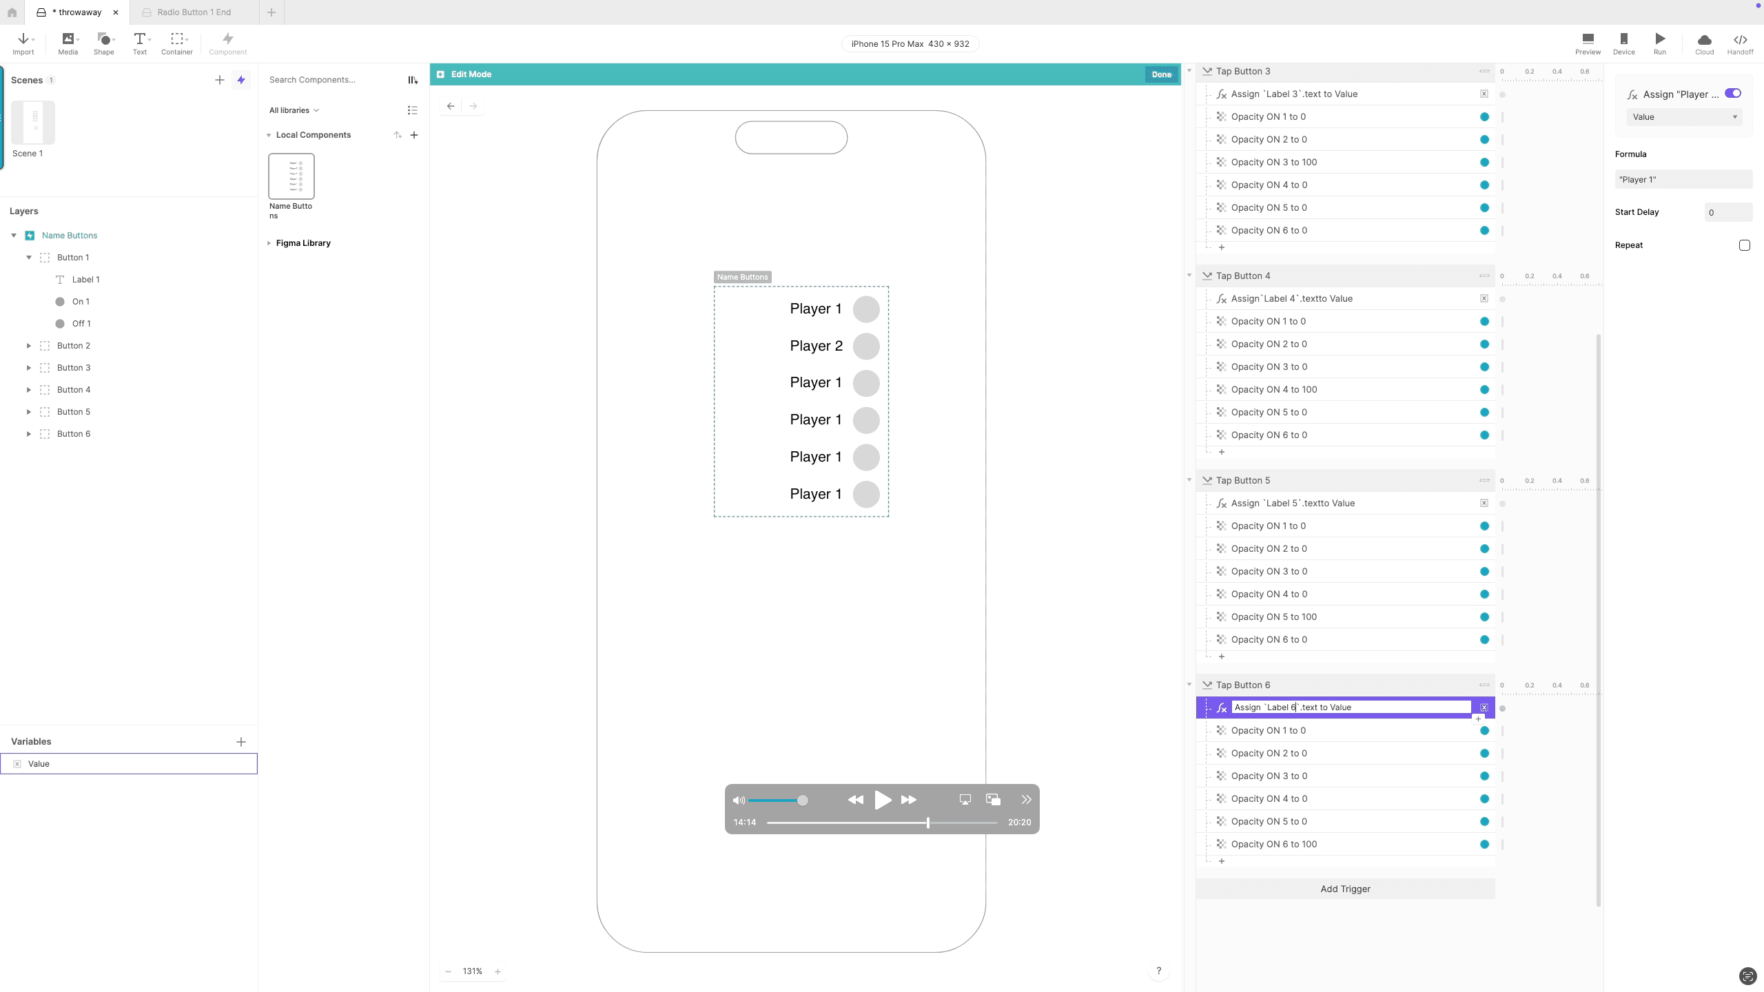Disable the Assign Player response toggle
The image size is (1764, 992).
tap(1732, 93)
